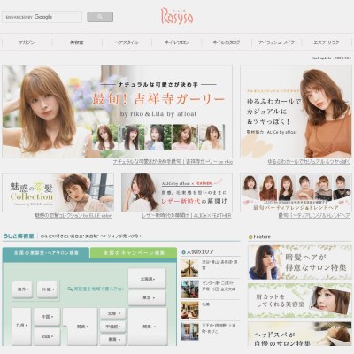Click the first popular area salon thumbnail
Viewport: 354px width, 354px height.
(189, 268)
